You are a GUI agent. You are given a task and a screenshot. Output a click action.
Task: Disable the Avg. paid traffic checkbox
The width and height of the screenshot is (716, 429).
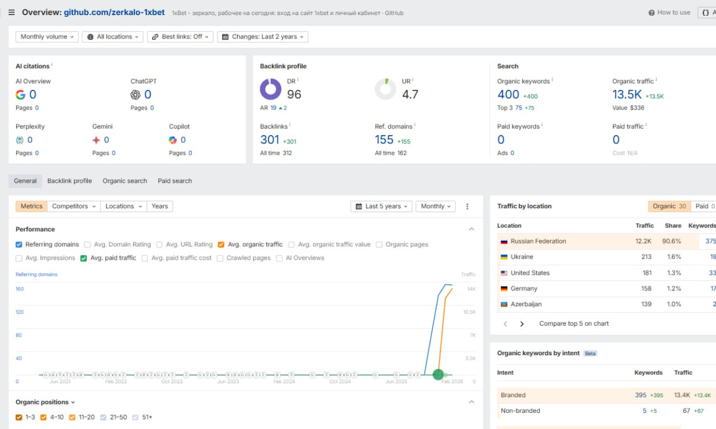84,258
